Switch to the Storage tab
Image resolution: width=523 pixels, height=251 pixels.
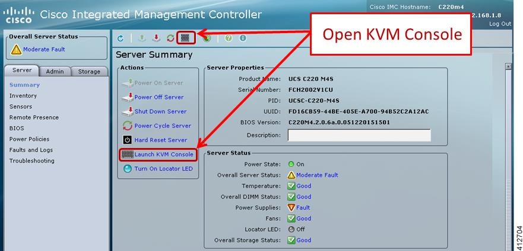(89, 72)
